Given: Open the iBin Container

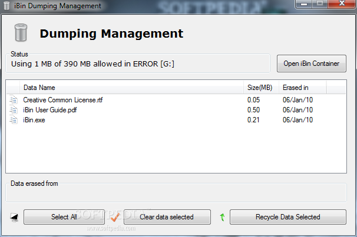Looking at the screenshot, I should pos(312,64).
